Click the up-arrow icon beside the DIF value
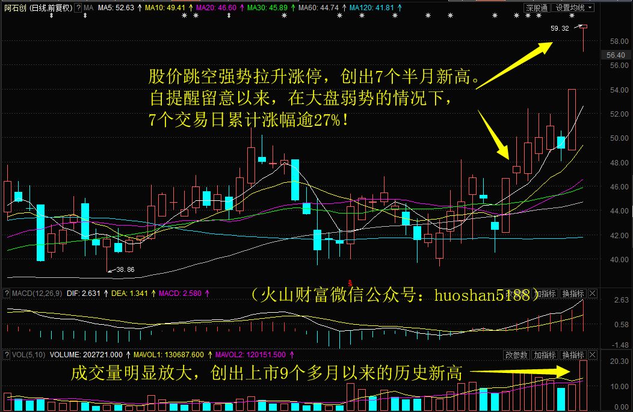The height and width of the screenshot is (412, 633). [x=105, y=293]
